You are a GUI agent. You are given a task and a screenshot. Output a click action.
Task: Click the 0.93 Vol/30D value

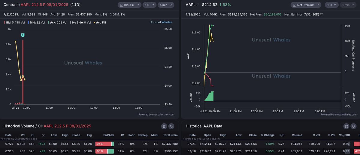(346, 151)
